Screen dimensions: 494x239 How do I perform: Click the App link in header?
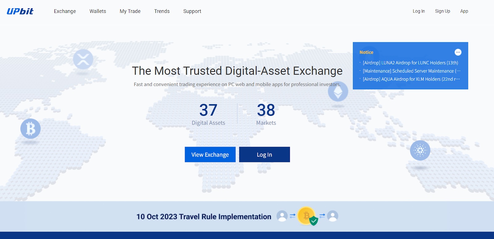pyautogui.click(x=464, y=11)
